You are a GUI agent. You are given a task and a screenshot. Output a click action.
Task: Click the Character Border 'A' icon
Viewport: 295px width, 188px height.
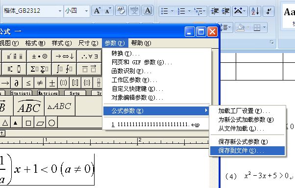(147, 10)
